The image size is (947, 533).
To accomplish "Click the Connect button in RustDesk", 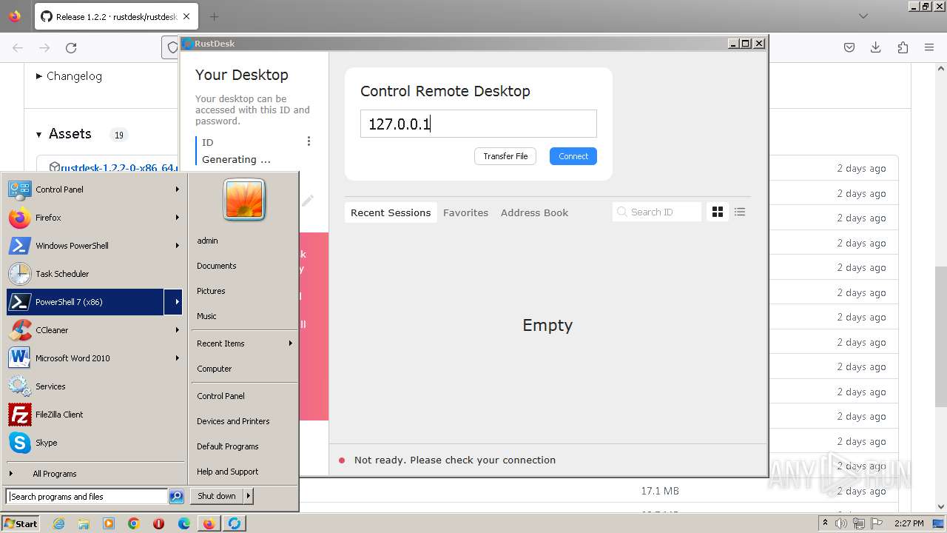I will click(573, 156).
